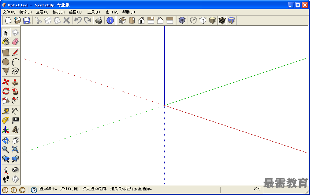
Task: Select the Polygon triangle tool
Action: [6, 71]
